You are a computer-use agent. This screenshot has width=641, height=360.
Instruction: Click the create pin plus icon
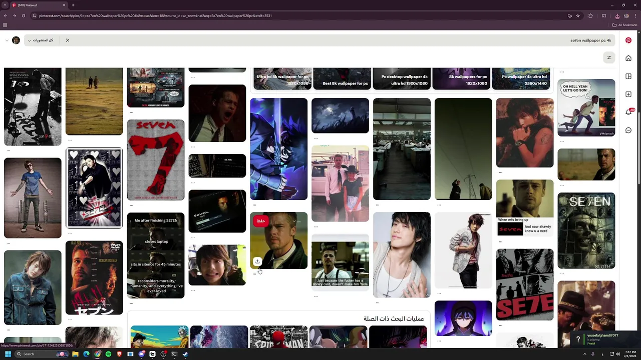[x=628, y=94]
